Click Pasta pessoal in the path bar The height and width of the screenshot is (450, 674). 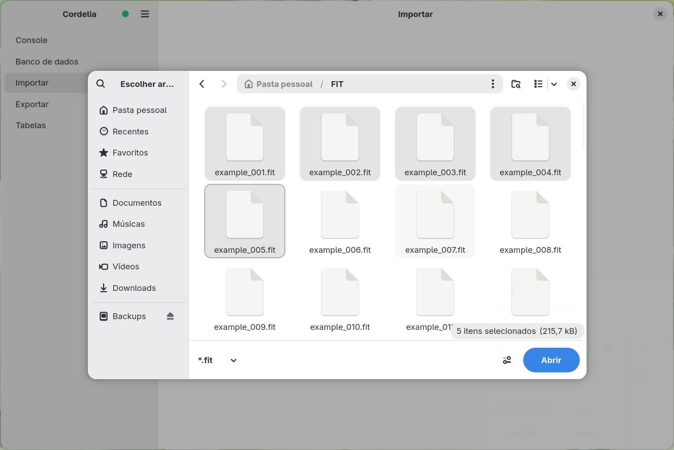[x=278, y=84]
